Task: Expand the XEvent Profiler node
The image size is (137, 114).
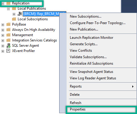Action: [3, 51]
